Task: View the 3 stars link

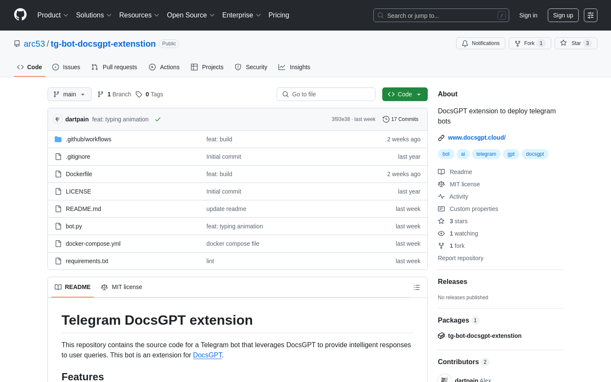Action: [x=453, y=221]
